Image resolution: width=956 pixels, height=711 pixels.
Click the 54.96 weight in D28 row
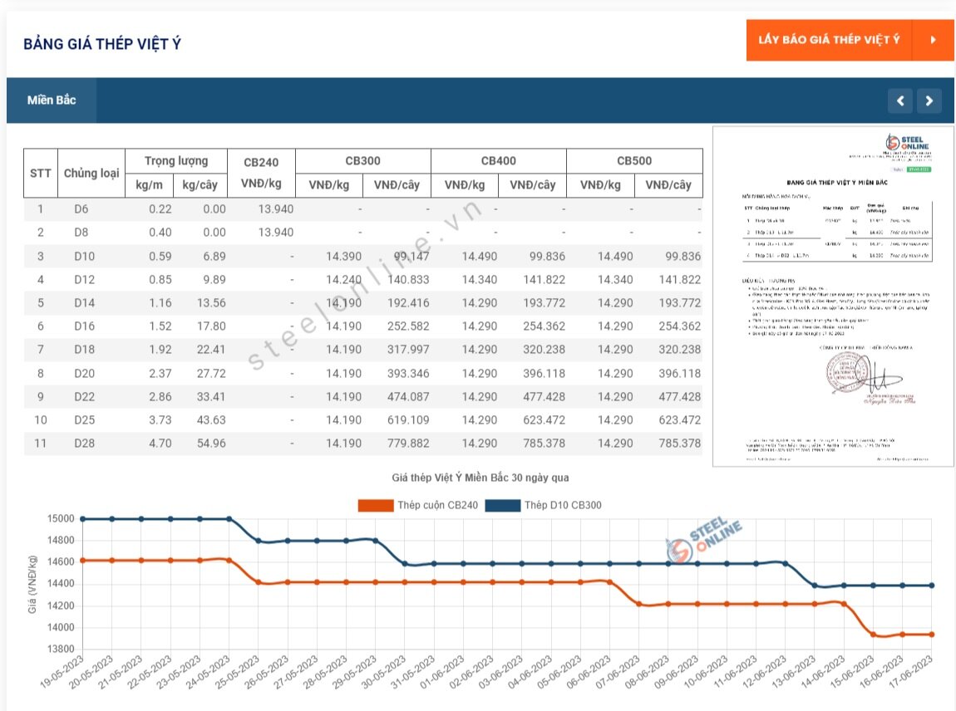tap(211, 443)
